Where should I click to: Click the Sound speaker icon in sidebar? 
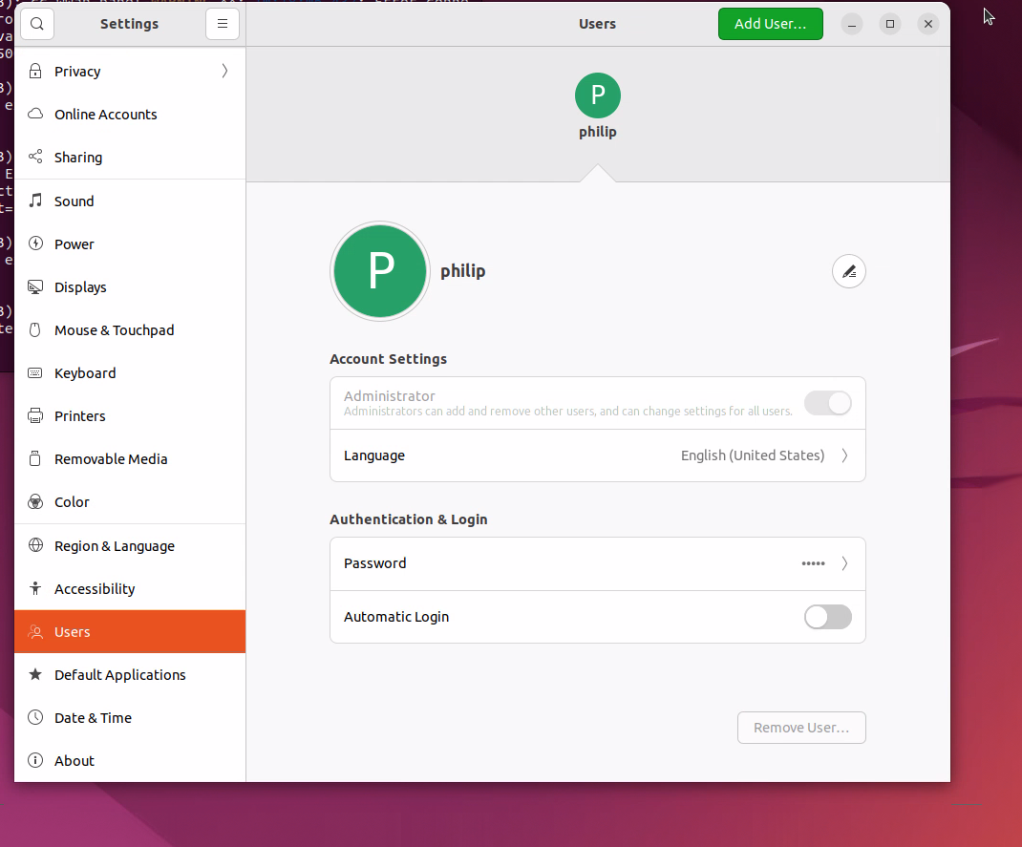[x=35, y=201]
